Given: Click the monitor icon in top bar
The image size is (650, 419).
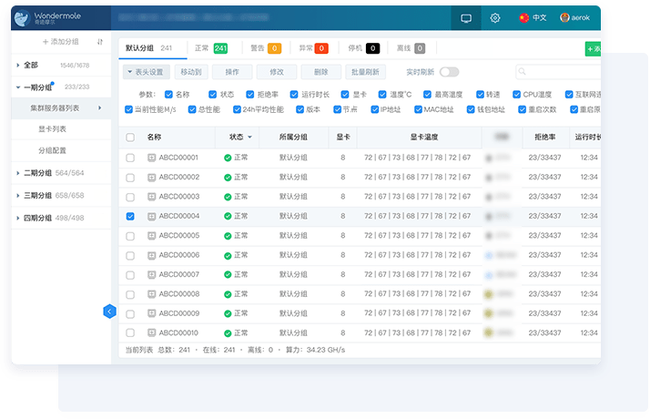Looking at the screenshot, I should point(466,17).
